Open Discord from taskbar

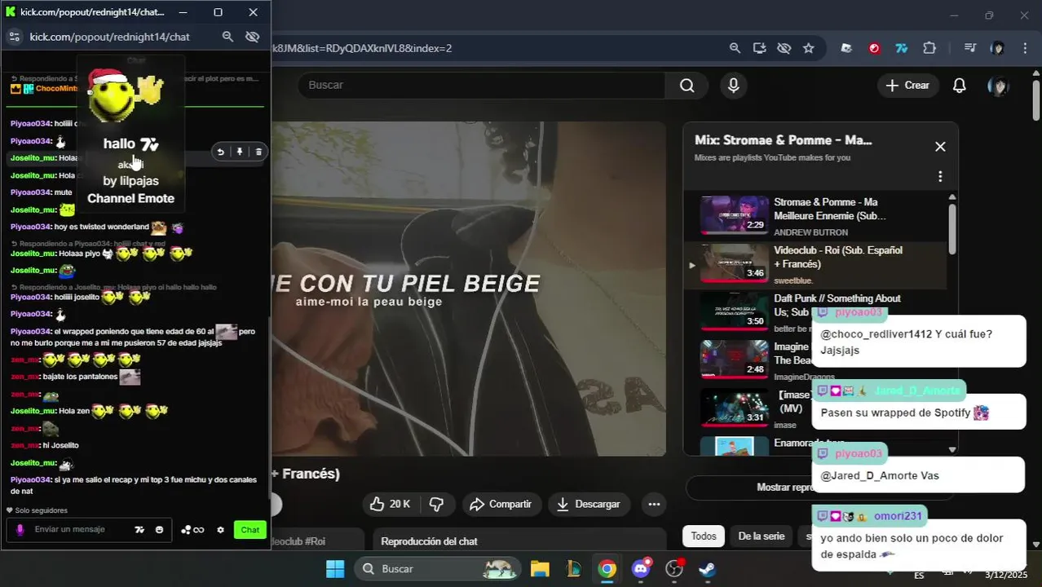point(641,569)
